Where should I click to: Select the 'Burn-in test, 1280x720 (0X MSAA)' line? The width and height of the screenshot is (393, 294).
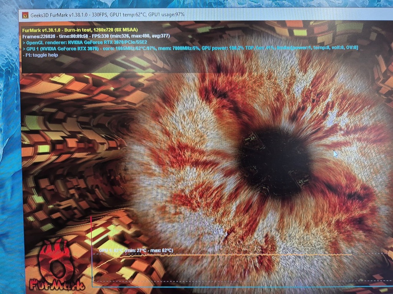tap(80, 30)
